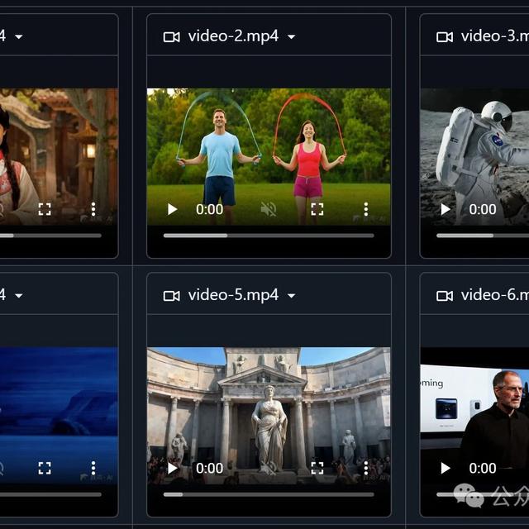Image resolution: width=529 pixels, height=529 pixels.
Task: Play video-5.mp4 with the play button
Action: click(x=173, y=468)
